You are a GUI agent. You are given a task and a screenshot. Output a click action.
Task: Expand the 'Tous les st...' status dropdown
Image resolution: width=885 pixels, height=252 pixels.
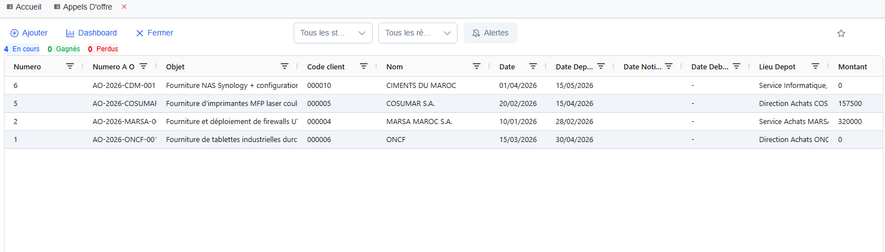point(333,33)
